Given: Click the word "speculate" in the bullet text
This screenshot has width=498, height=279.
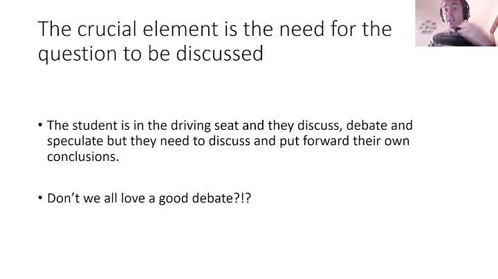Looking at the screenshot, I should (x=73, y=140).
